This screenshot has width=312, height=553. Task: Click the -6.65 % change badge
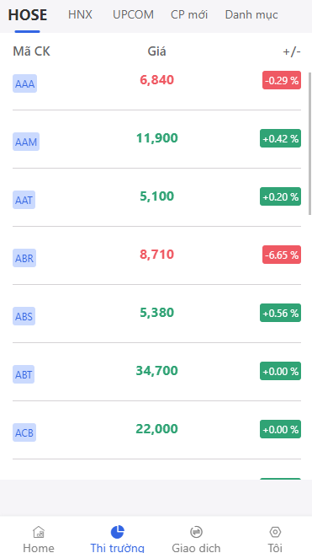pyautogui.click(x=282, y=255)
